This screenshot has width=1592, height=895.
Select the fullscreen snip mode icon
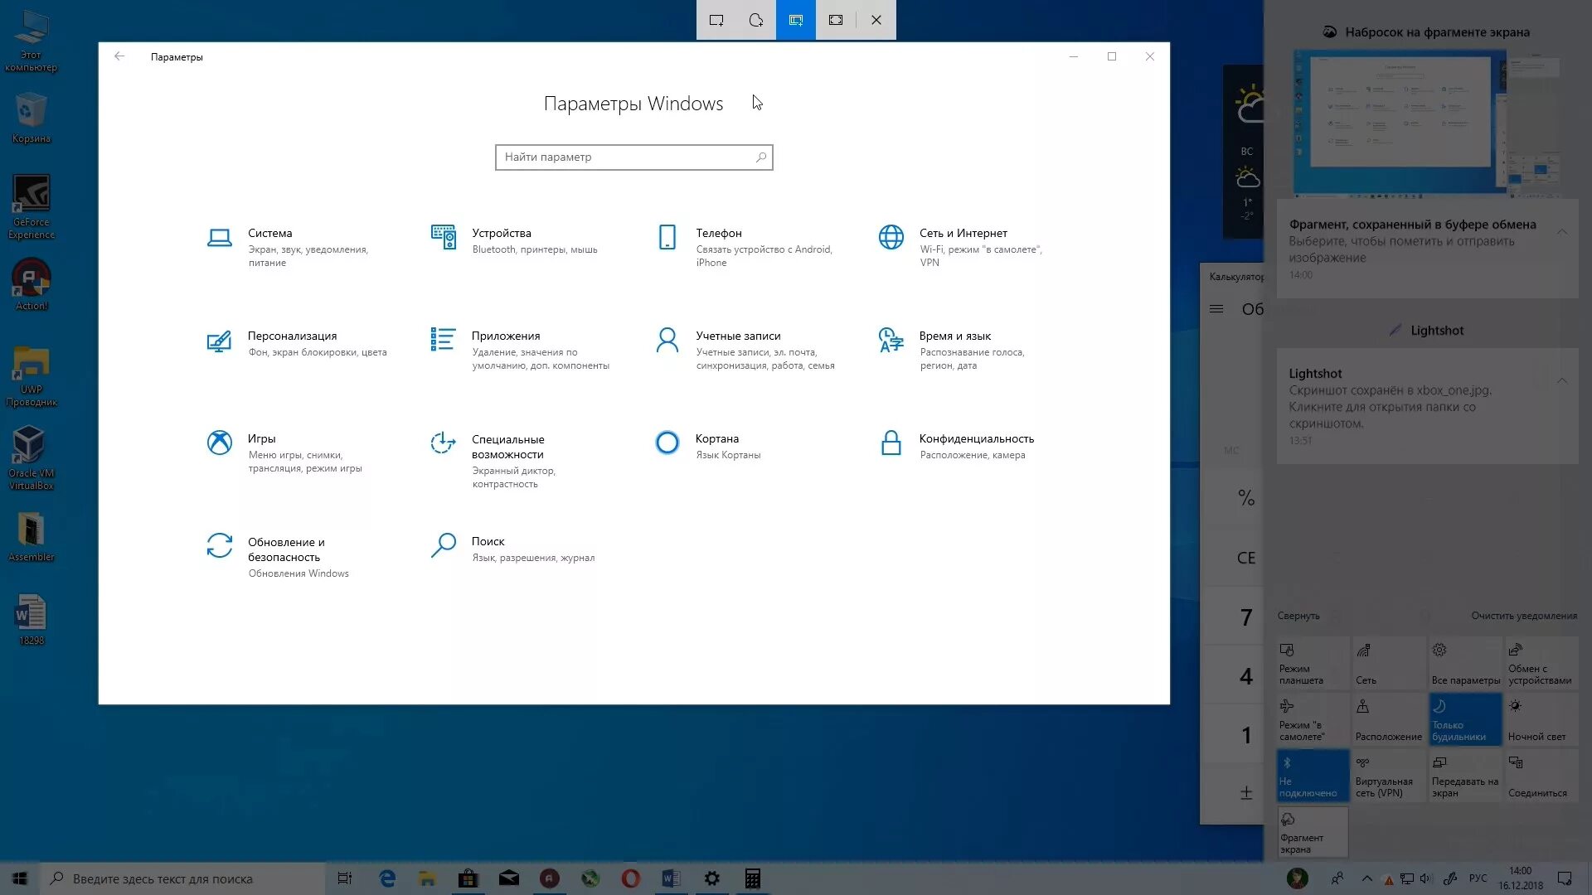[836, 20]
